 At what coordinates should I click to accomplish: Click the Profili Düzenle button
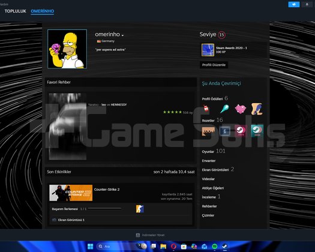coord(214,65)
